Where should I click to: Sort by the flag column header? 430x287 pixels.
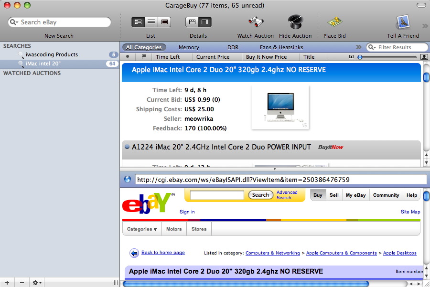143,57
